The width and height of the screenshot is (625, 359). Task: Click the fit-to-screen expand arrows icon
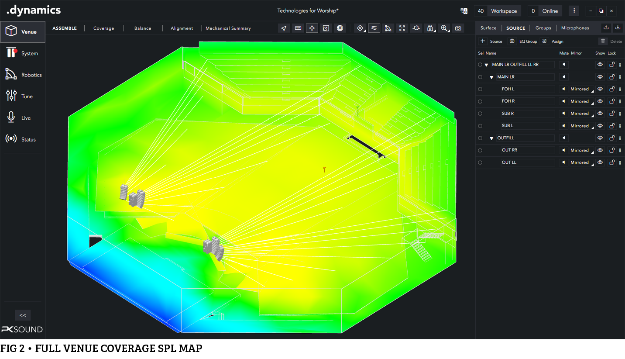(x=402, y=28)
